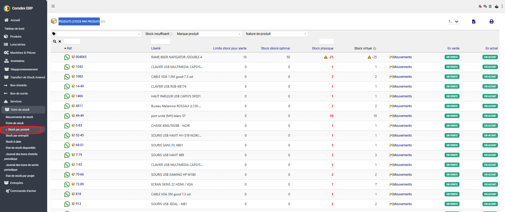The width and height of the screenshot is (505, 212).
Task: Click the WhatsApp icon for product 4811
Action: click(x=67, y=106)
